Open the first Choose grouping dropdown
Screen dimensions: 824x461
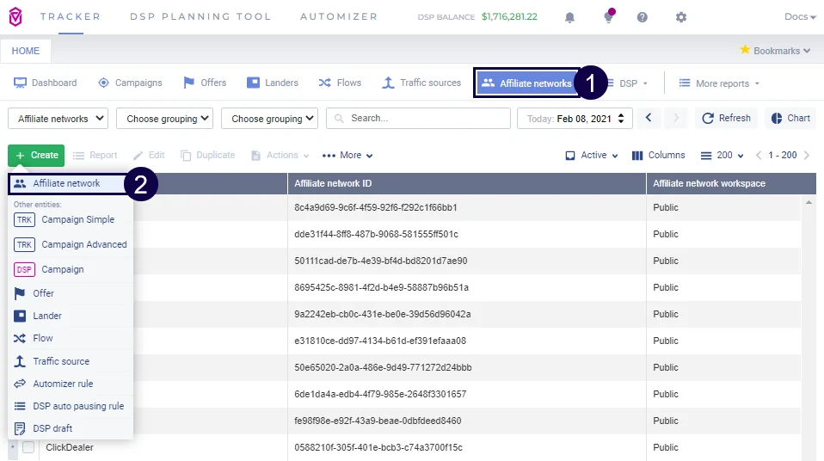click(164, 119)
